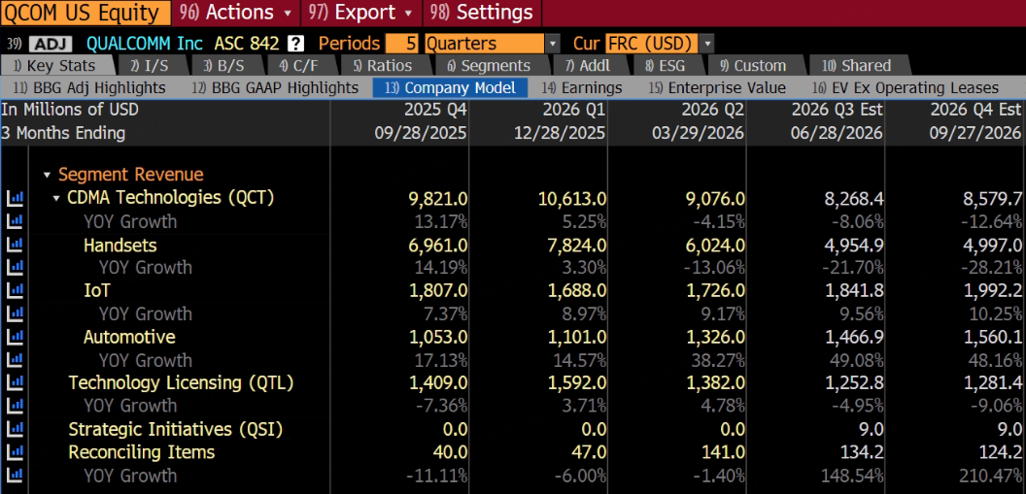Click chart icon next to Handsets row
The height and width of the screenshot is (494, 1026).
click(15, 245)
